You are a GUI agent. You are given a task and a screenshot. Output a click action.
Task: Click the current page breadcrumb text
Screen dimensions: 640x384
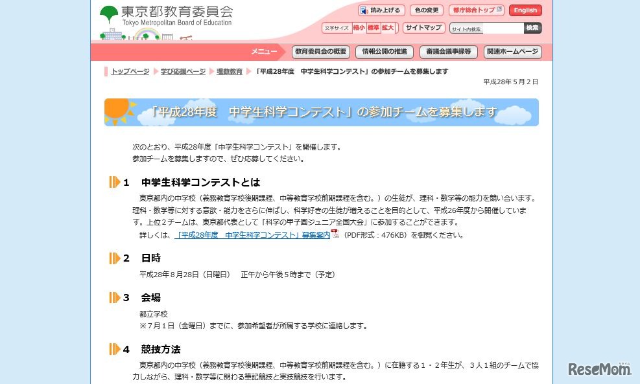click(352, 71)
